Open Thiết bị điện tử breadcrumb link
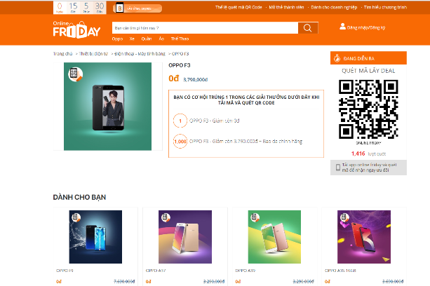 pyautogui.click(x=93, y=54)
